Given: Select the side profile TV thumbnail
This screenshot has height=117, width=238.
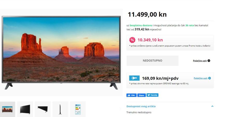Looking at the screenshot, I should tap(60, 109).
